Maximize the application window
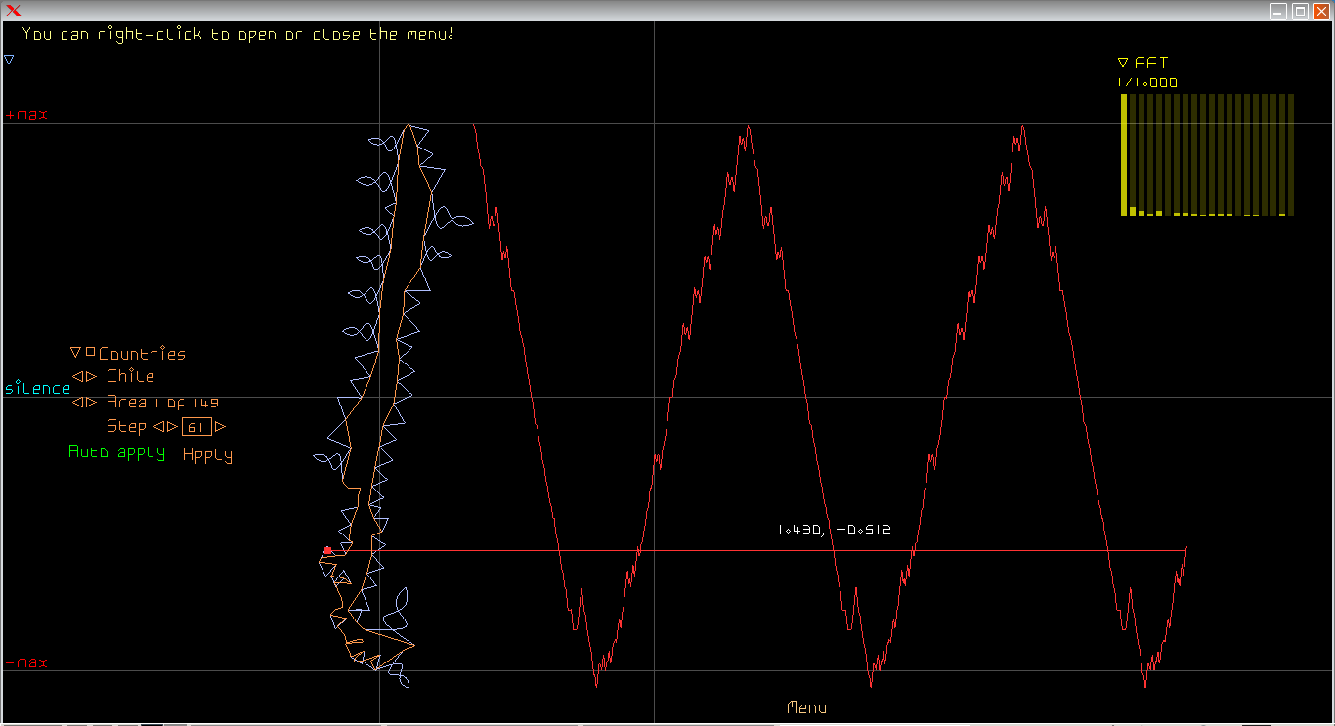 point(1300,11)
